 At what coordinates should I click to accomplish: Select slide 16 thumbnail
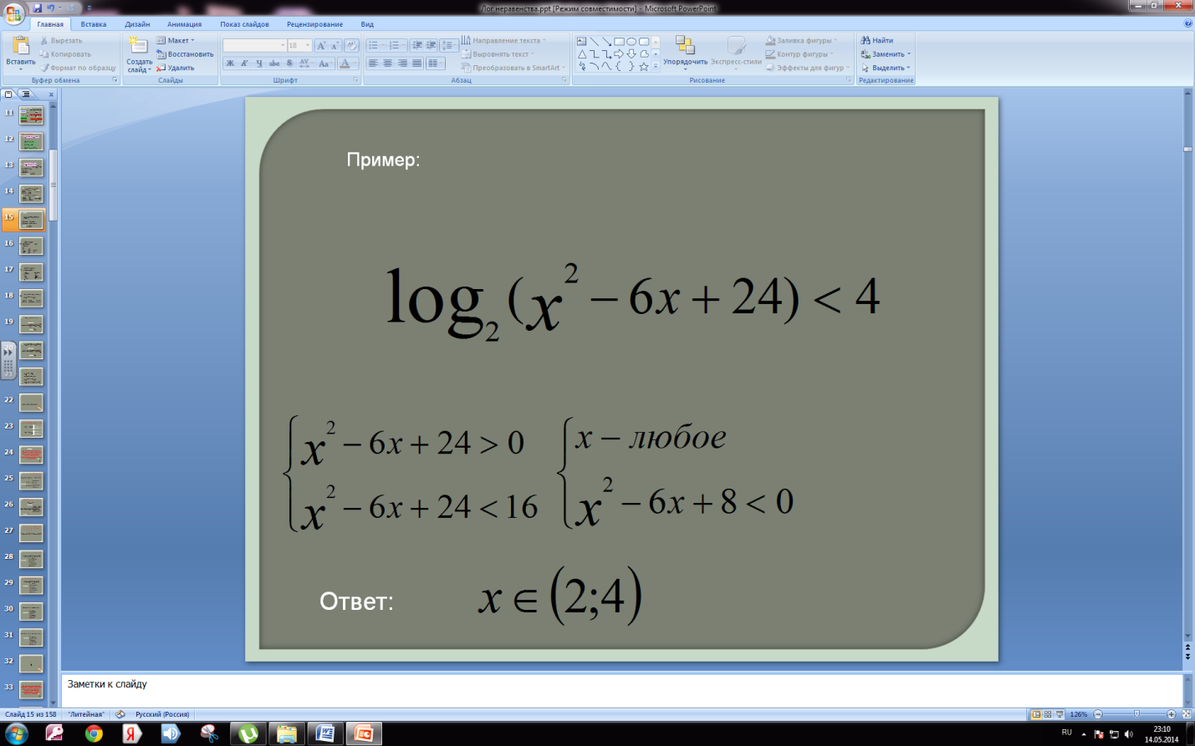(x=31, y=246)
